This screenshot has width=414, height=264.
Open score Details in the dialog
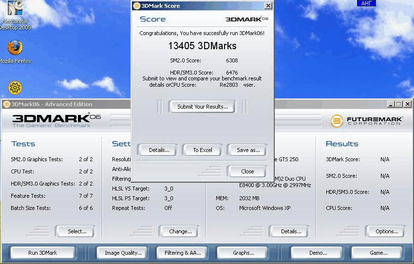(x=159, y=150)
